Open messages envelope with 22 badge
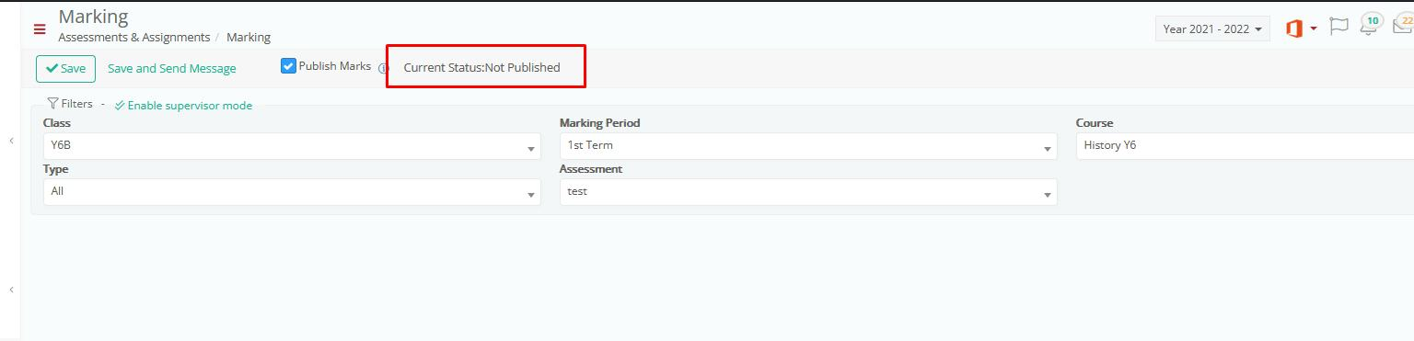The height and width of the screenshot is (341, 1414). point(1403,25)
